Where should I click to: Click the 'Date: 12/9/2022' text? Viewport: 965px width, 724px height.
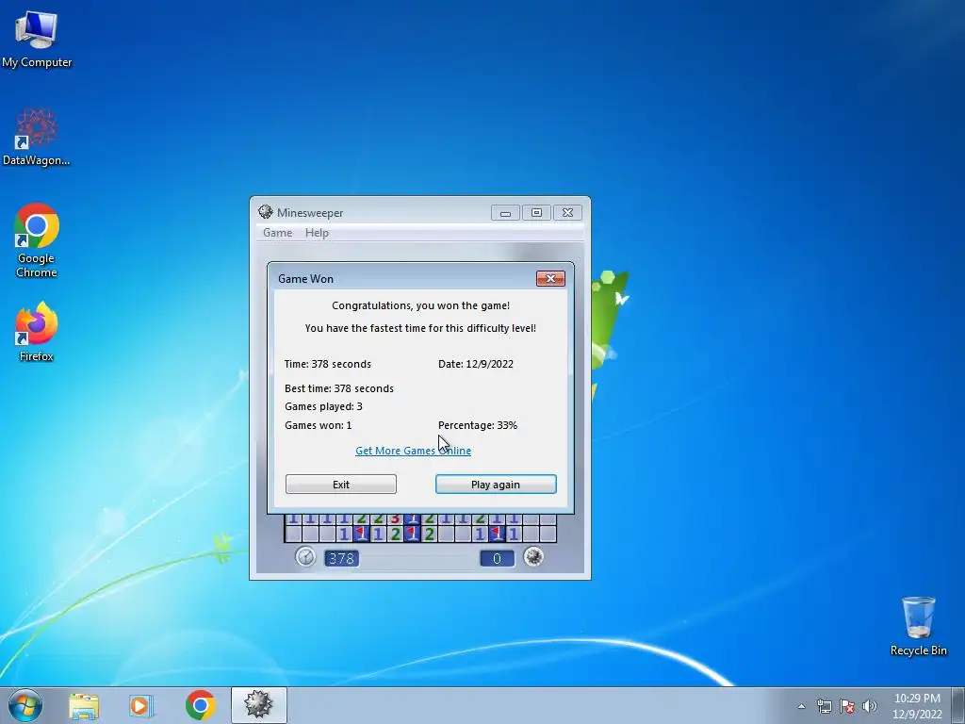click(476, 364)
